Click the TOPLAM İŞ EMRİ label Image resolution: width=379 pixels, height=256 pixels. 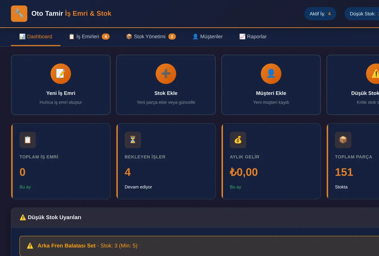[39, 157]
